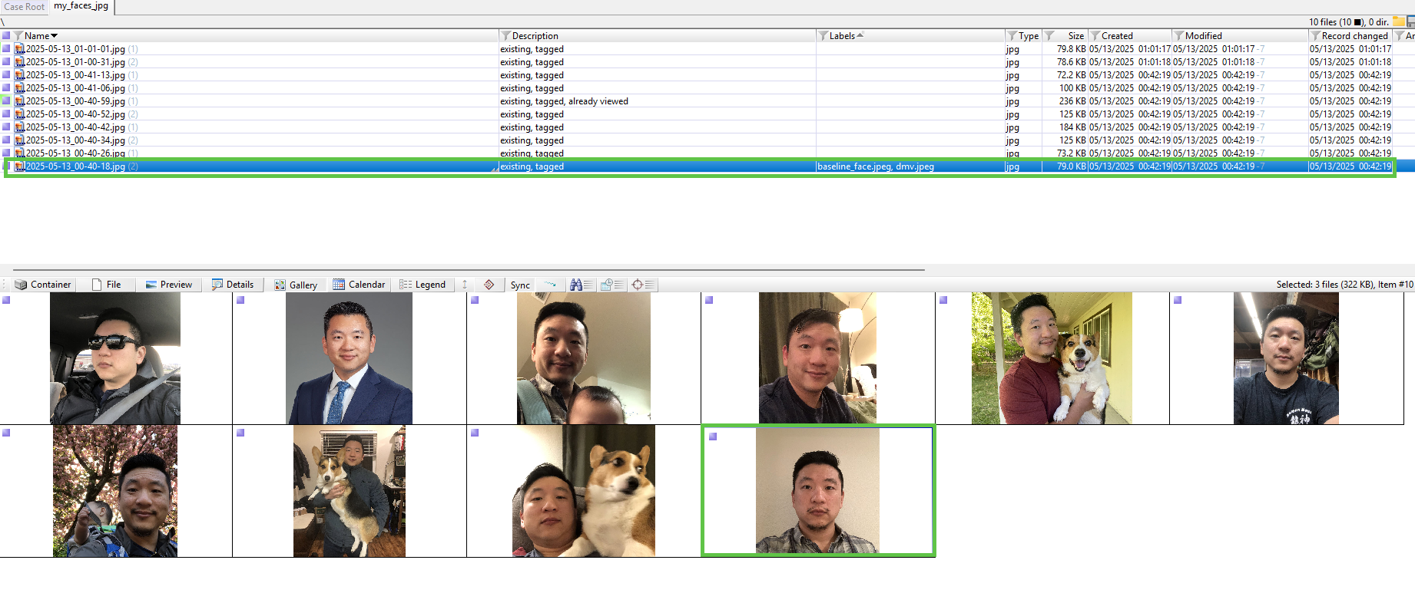The image size is (1415, 593).
Task: Click the Name column sort arrow
Action: [x=55, y=36]
